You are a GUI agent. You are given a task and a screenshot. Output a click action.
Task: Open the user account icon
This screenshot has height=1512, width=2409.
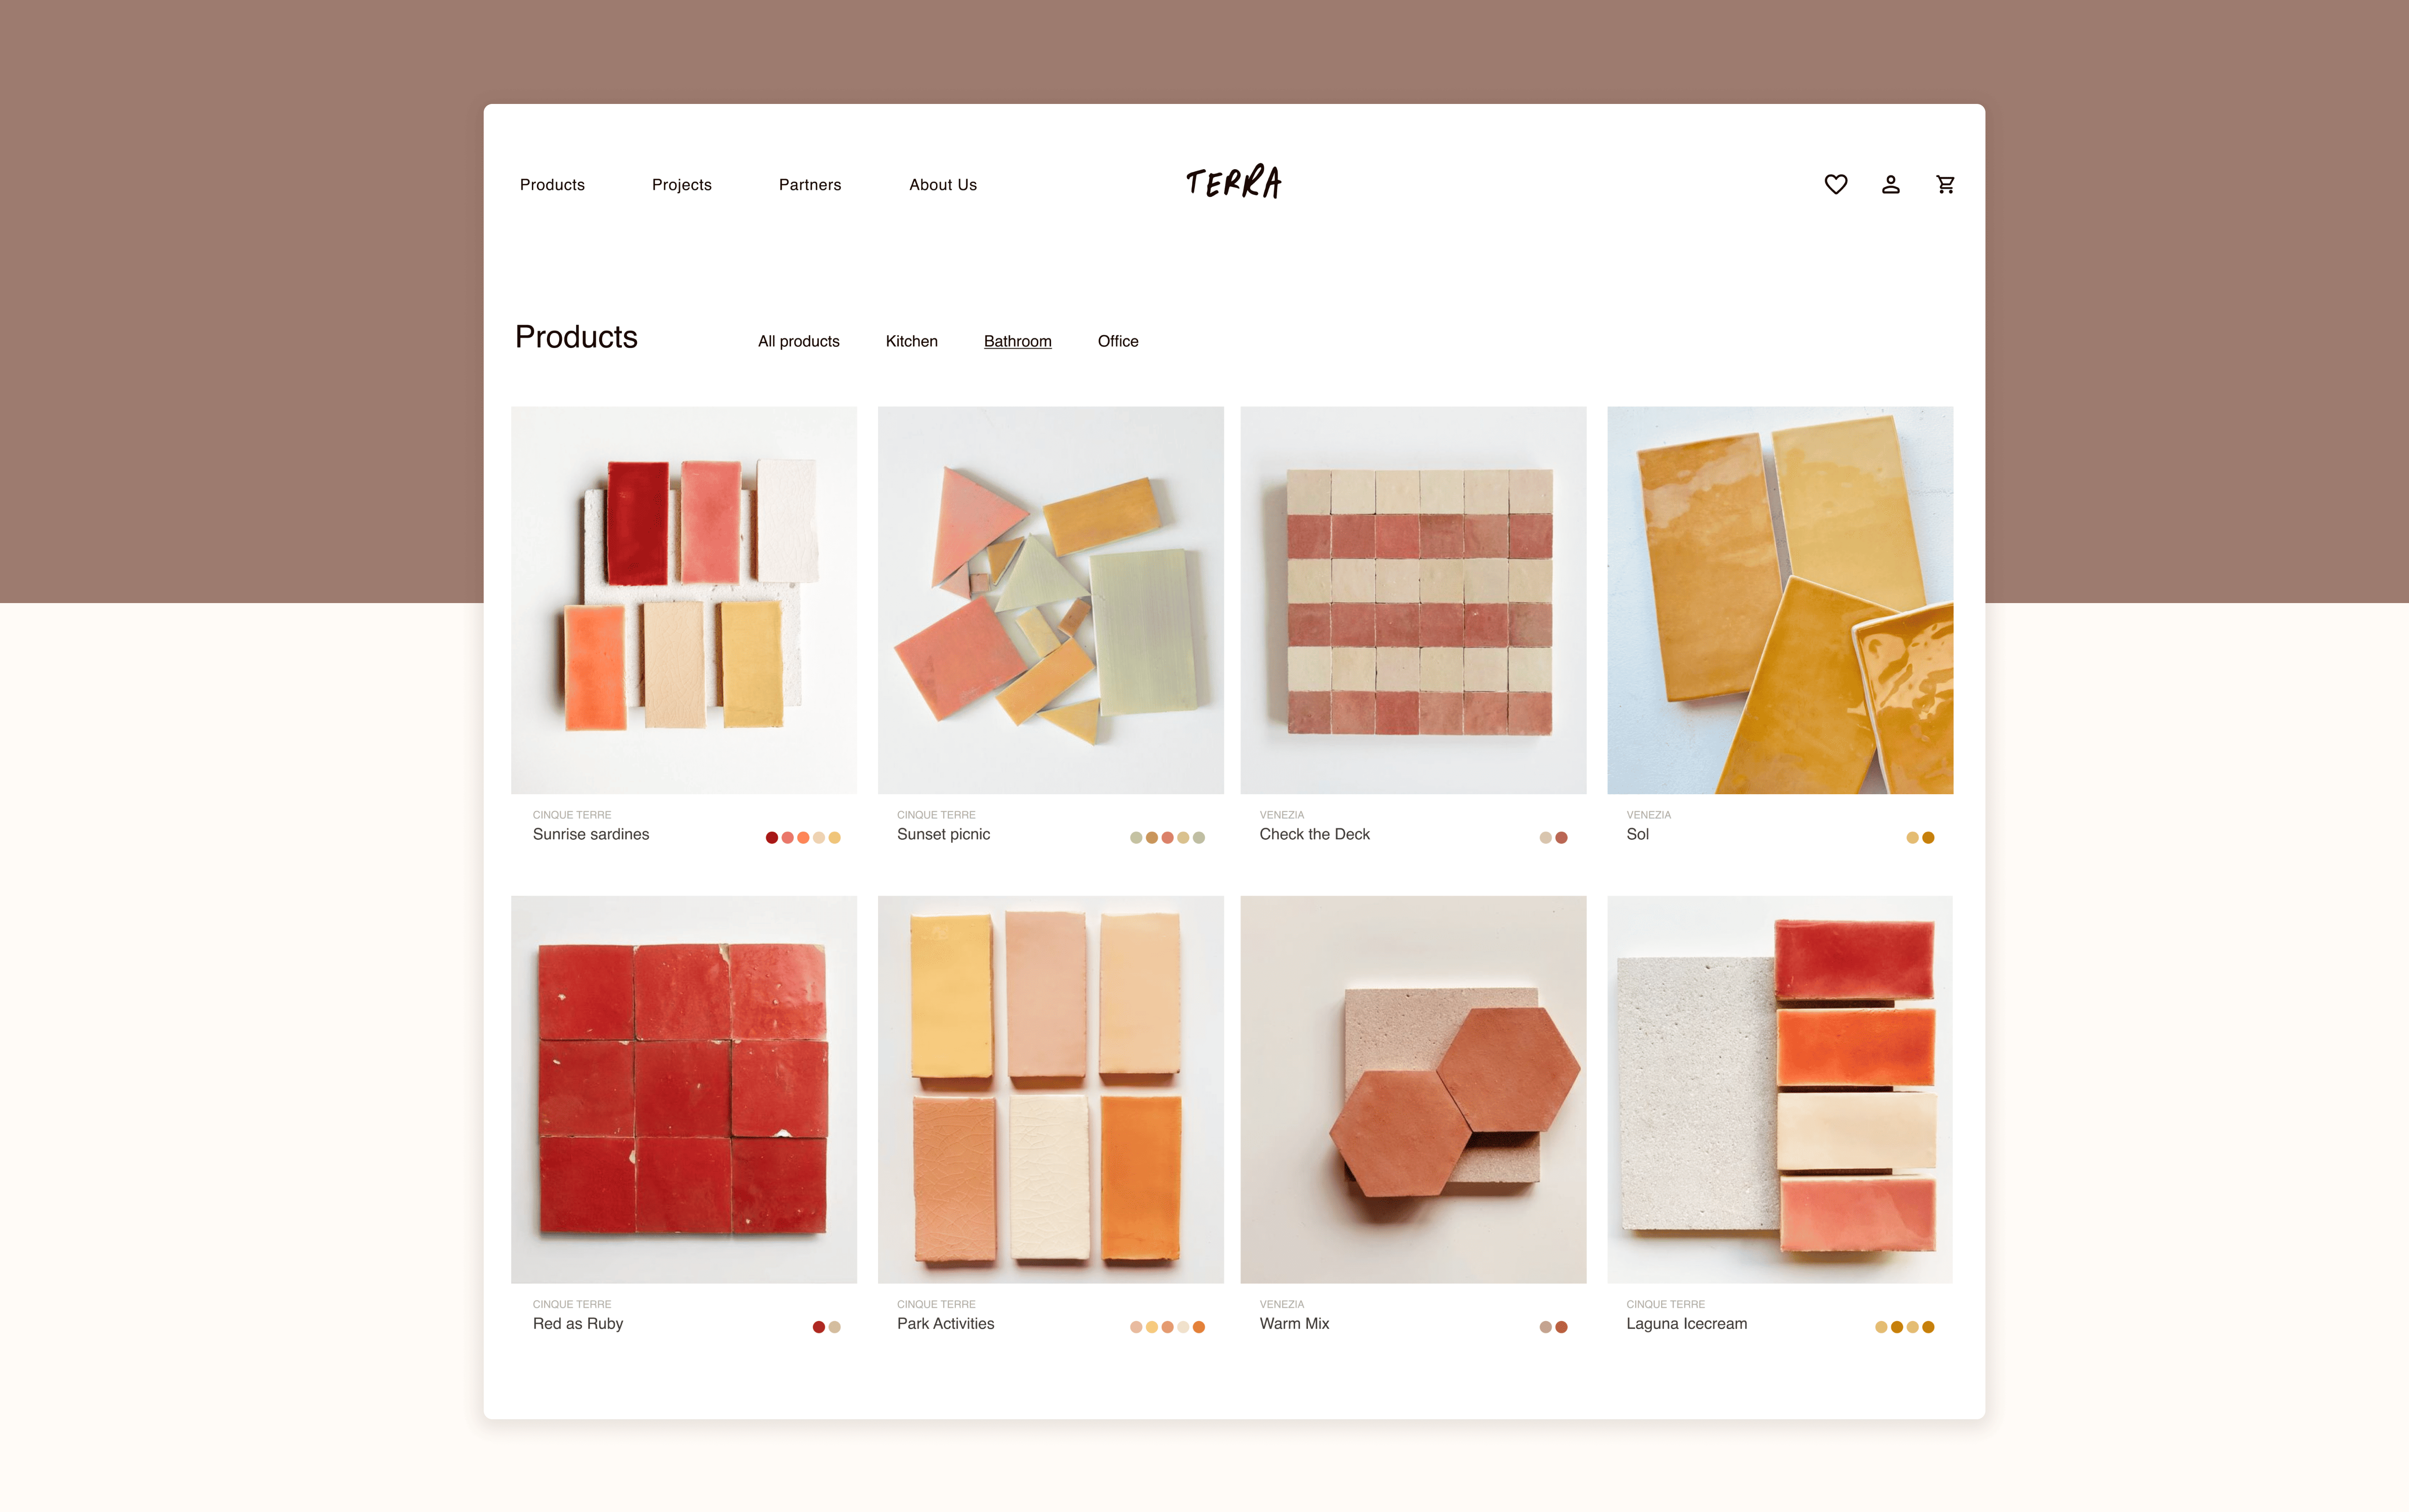point(1890,184)
